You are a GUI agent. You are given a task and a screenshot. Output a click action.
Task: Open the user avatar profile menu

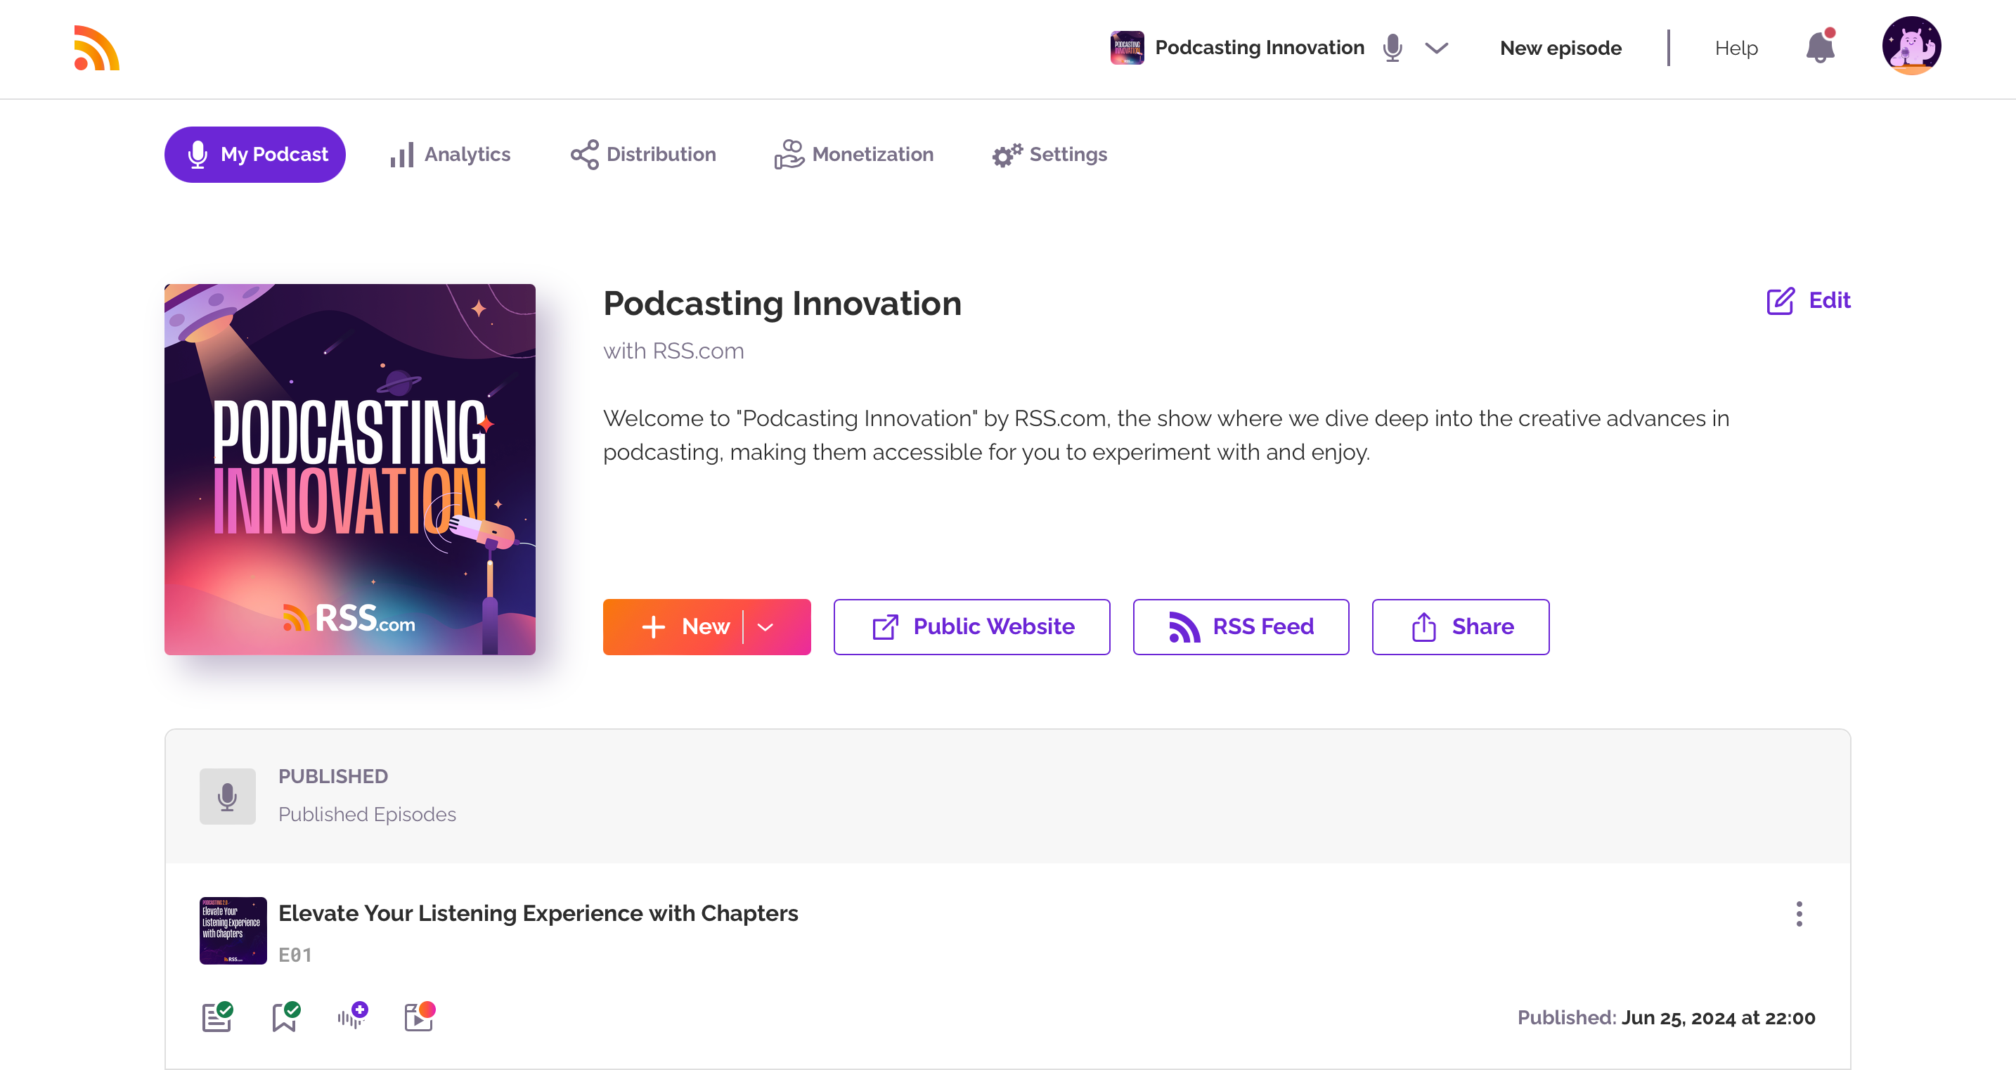[1911, 46]
